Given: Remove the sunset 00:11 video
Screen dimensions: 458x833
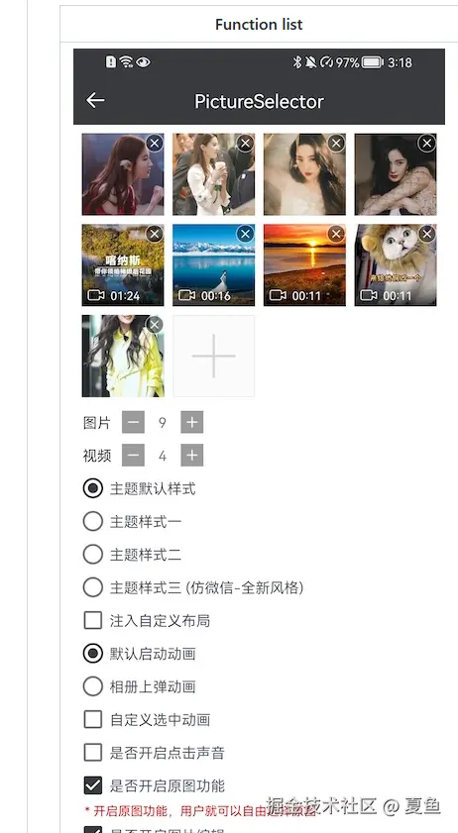Looking at the screenshot, I should pos(336,234).
